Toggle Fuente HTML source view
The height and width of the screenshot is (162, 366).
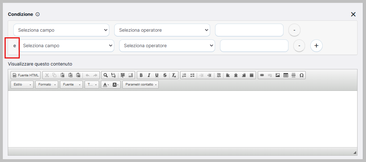pos(26,75)
